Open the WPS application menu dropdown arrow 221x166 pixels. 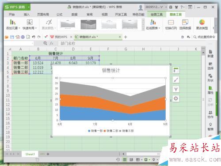point(29,7)
